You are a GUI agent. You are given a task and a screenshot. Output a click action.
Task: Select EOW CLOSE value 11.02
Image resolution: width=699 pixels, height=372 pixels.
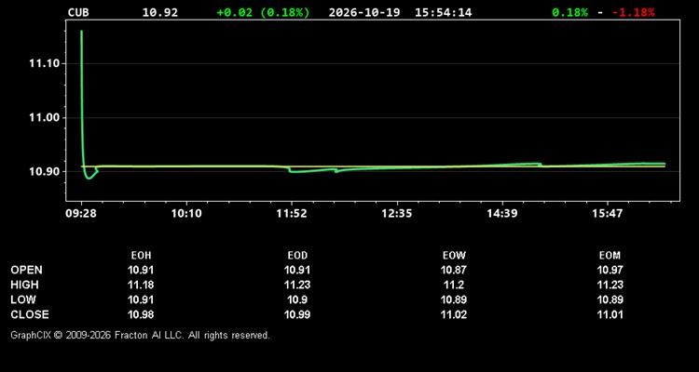click(454, 314)
